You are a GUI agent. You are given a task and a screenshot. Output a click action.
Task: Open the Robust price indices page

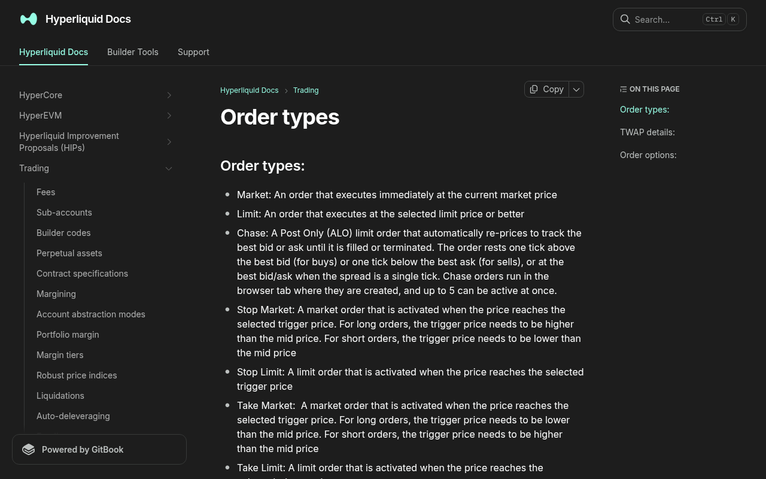click(x=77, y=375)
